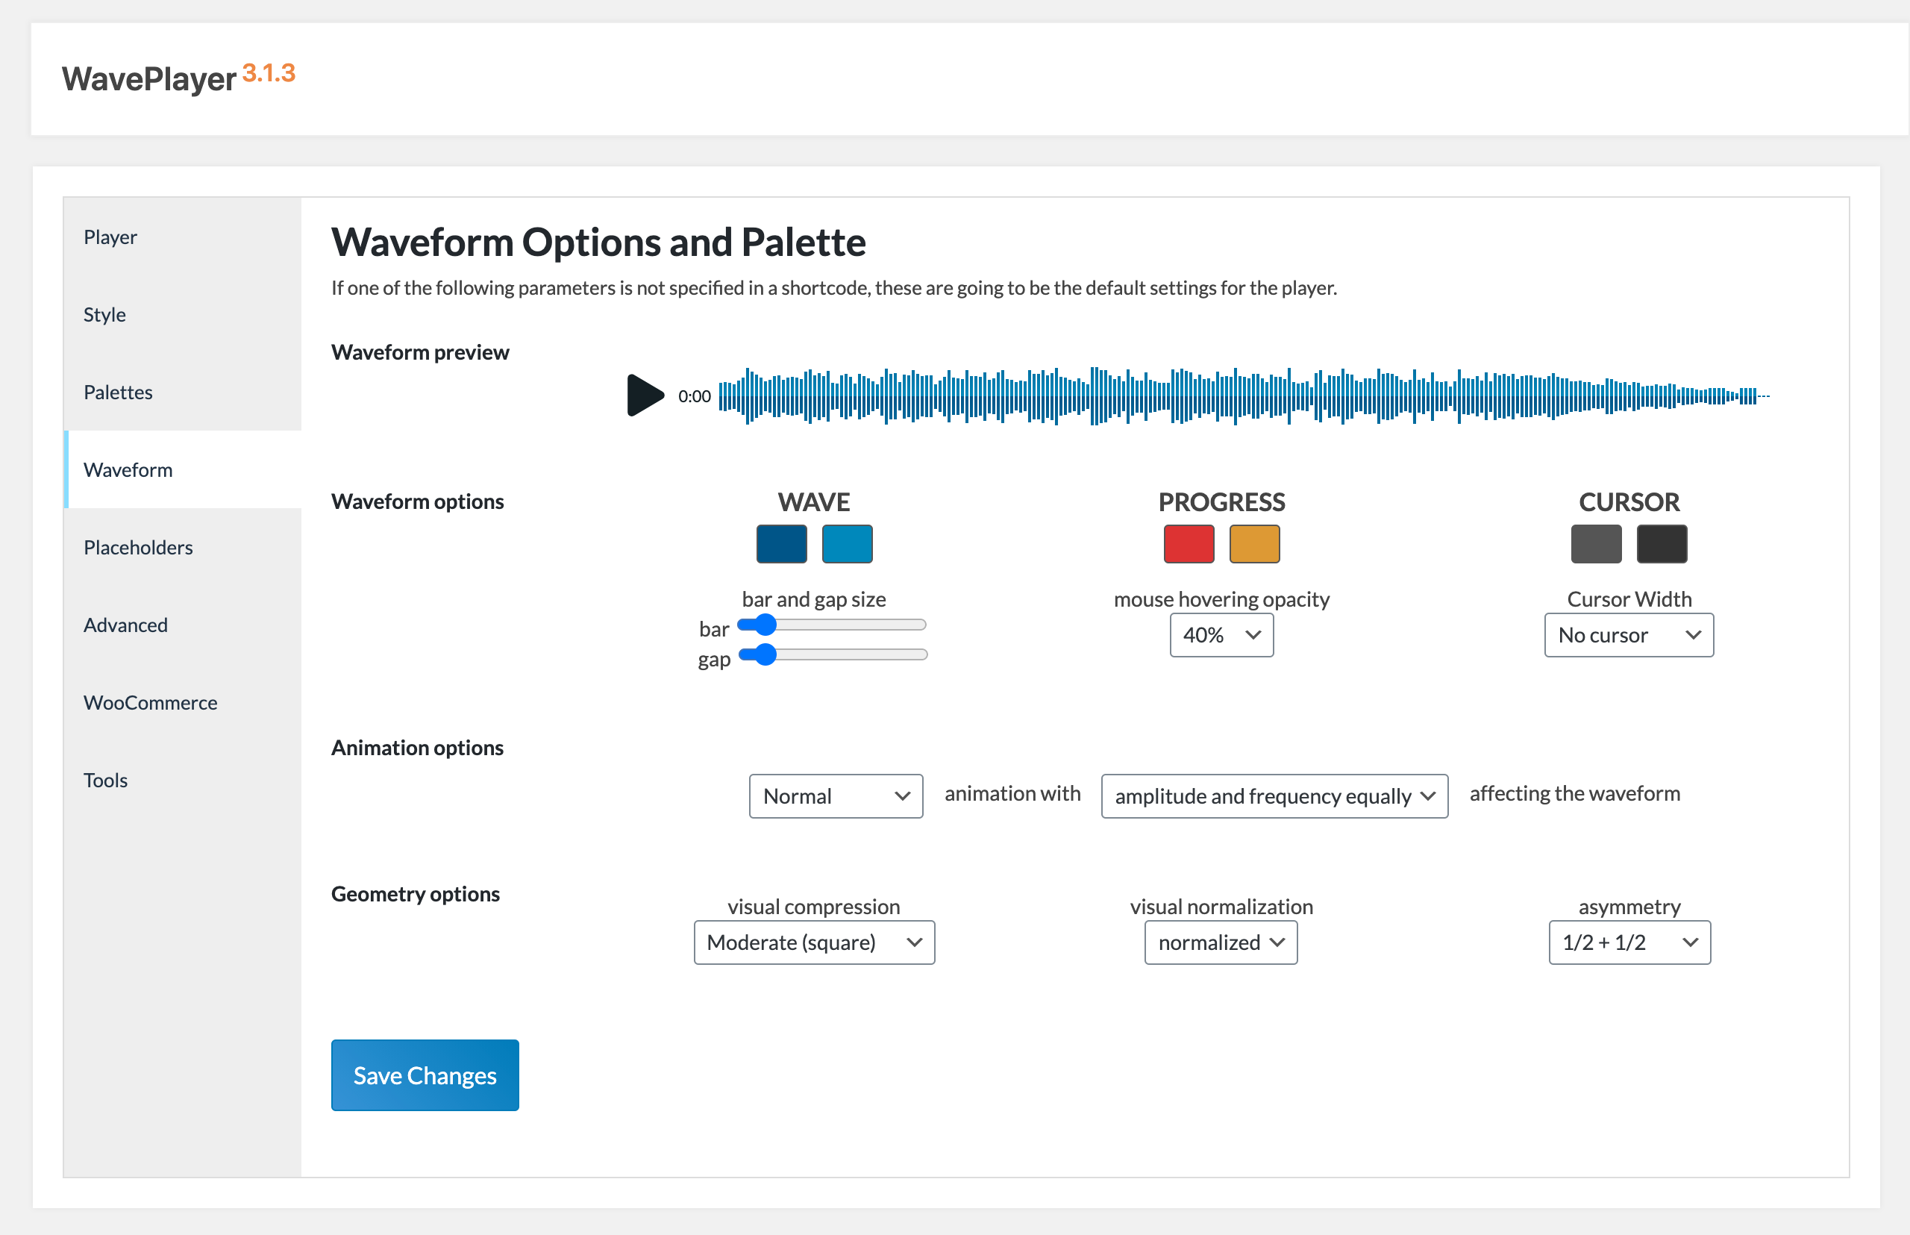Open visual compression dropdown

coord(814,942)
